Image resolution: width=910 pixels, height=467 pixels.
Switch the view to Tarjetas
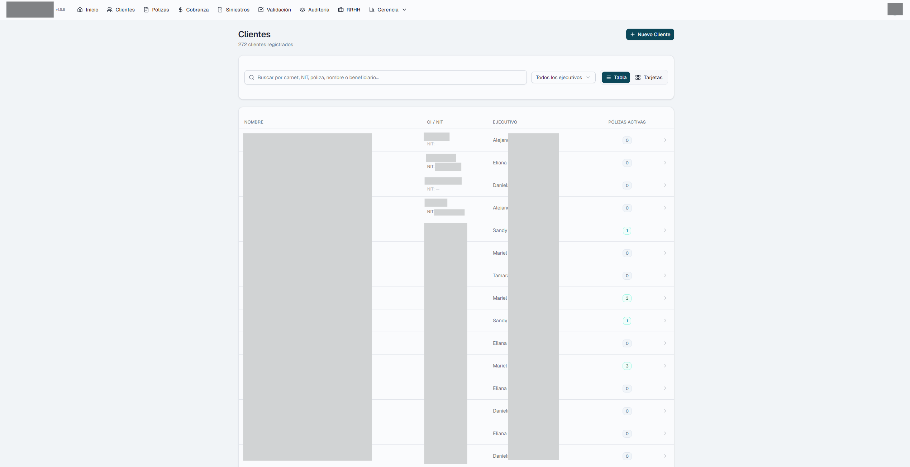649,77
